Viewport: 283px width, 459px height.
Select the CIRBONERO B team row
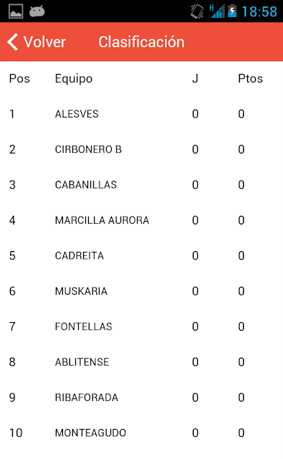142,149
